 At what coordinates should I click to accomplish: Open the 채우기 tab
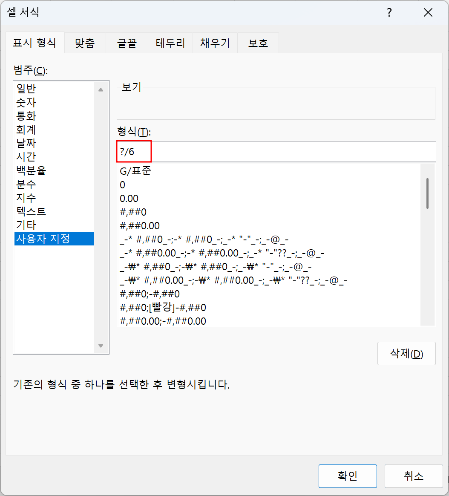pyautogui.click(x=214, y=43)
